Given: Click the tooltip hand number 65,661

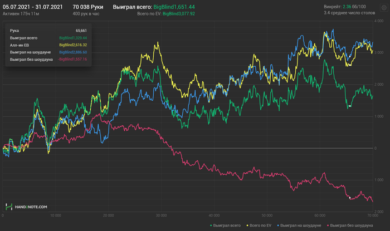Looking at the screenshot, I should (x=81, y=31).
